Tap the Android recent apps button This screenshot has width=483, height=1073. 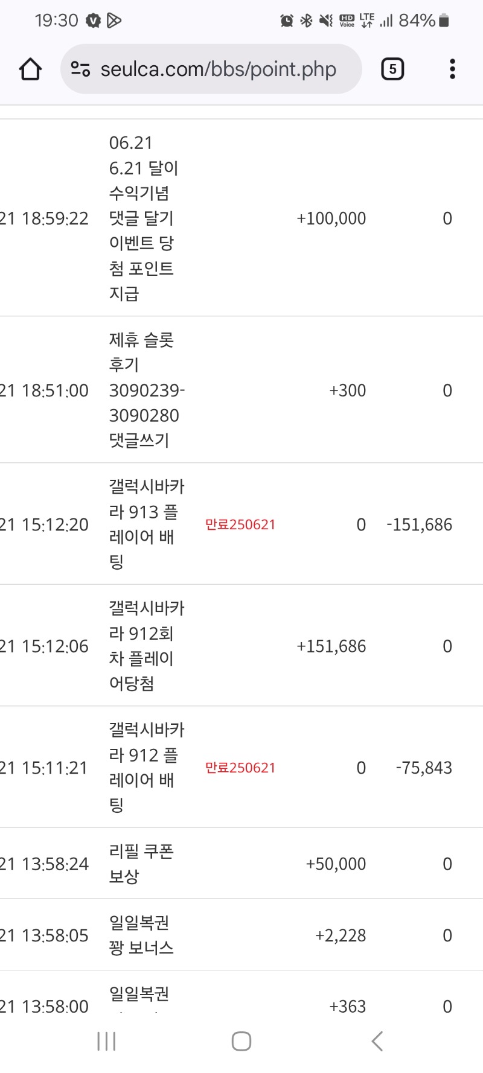tap(106, 1041)
